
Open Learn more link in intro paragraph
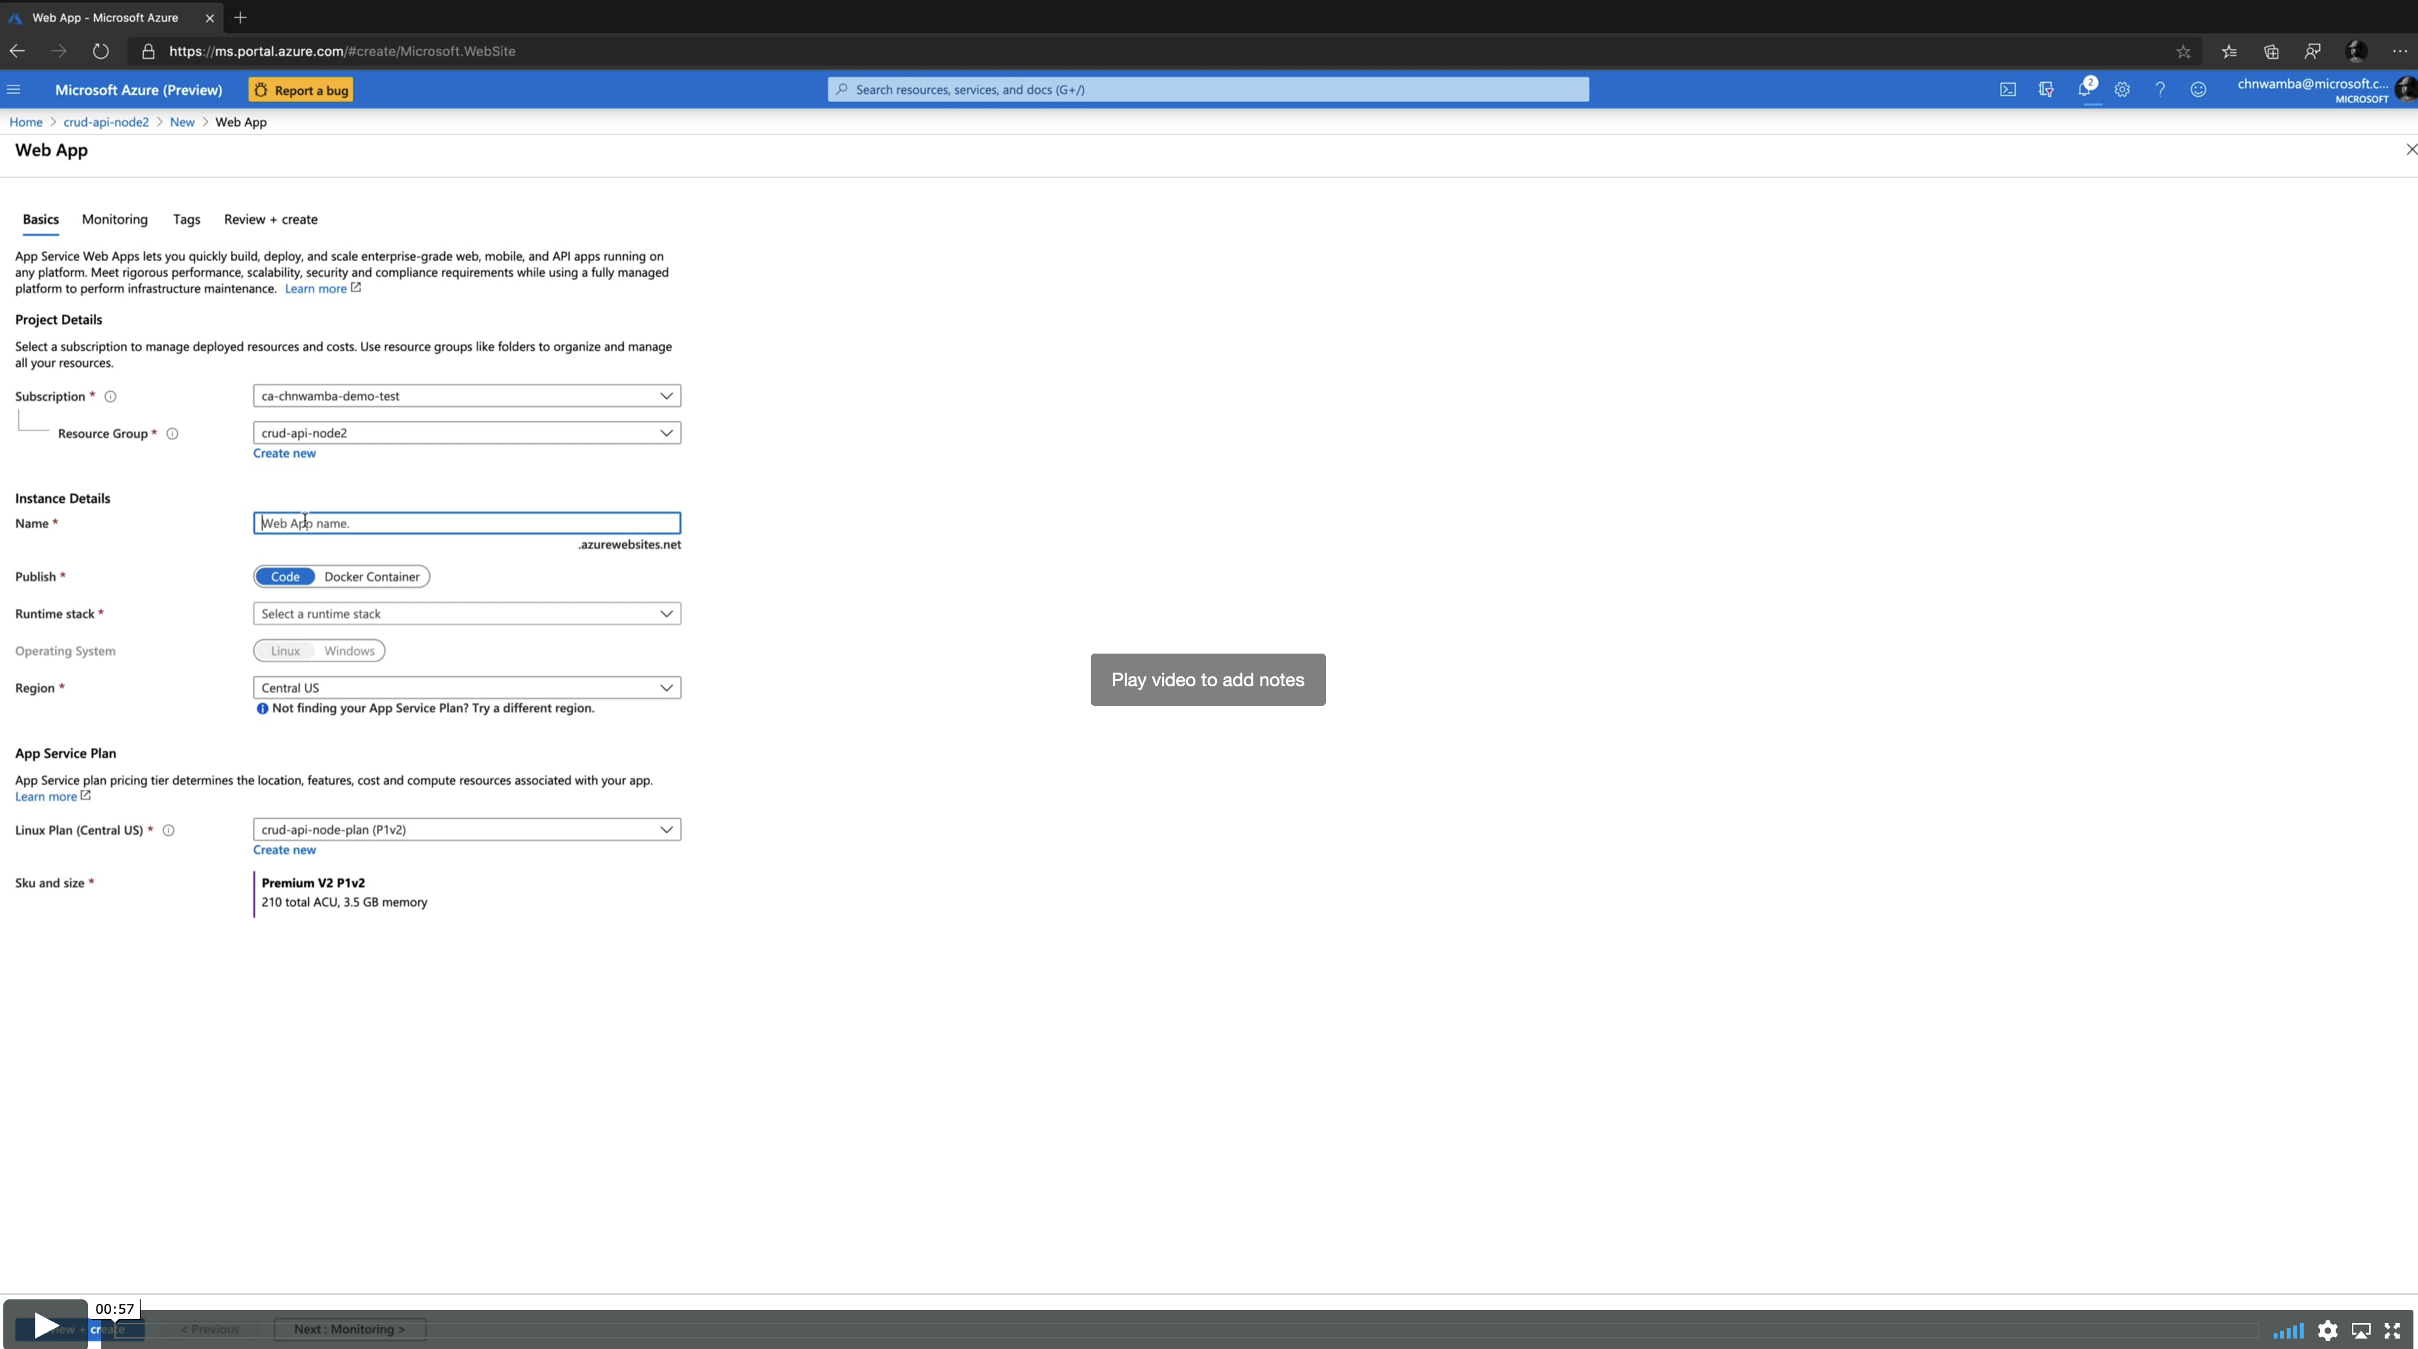[x=323, y=289]
